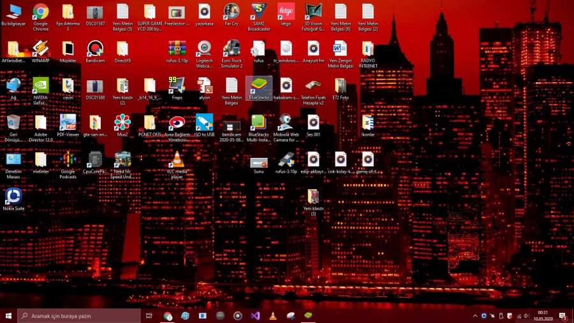The image size is (574, 323).
Task: Switch to BlueStacks in the taskbar
Action: [x=308, y=316]
